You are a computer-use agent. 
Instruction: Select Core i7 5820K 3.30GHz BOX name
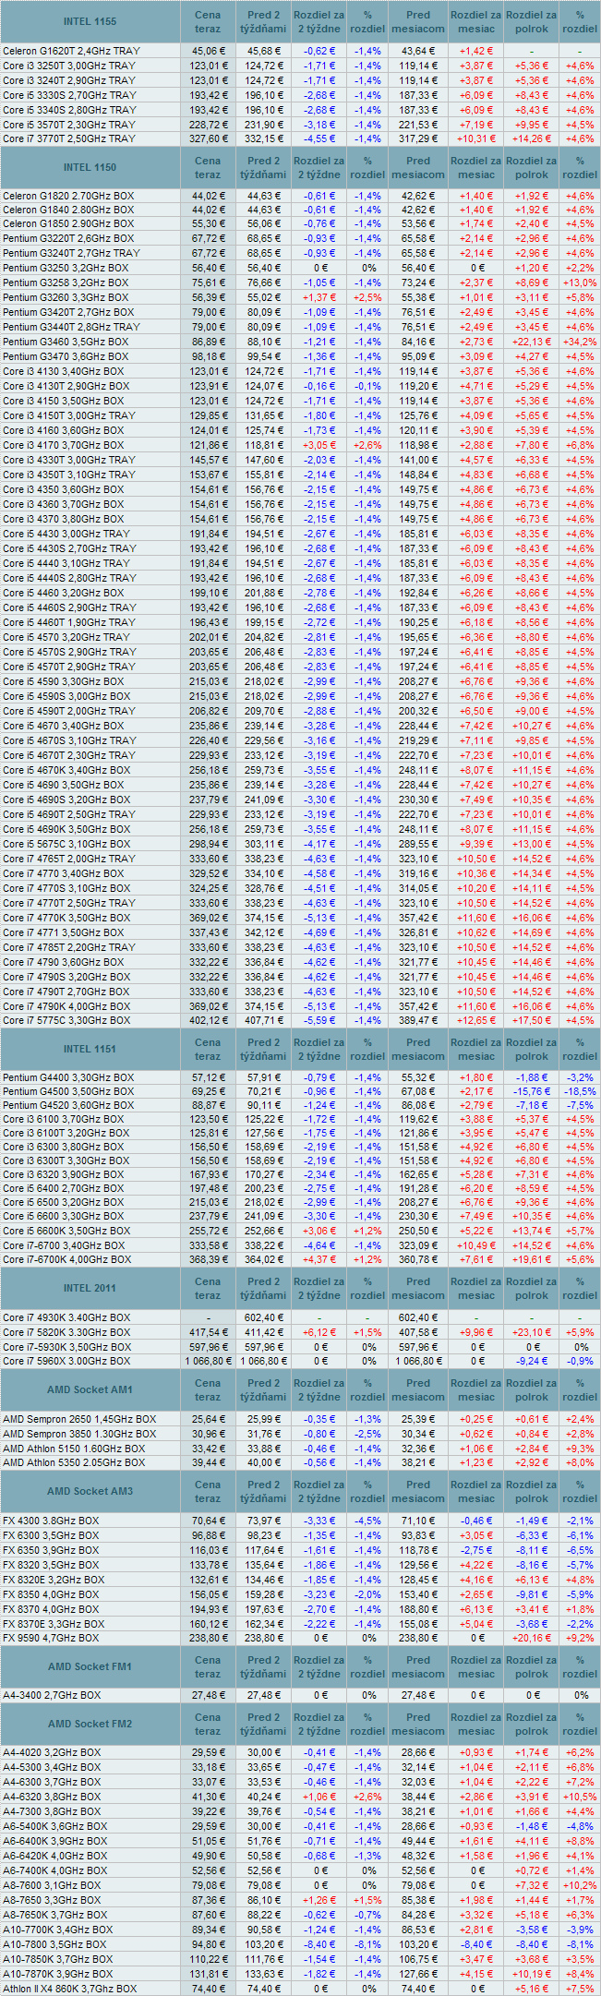66,1332
